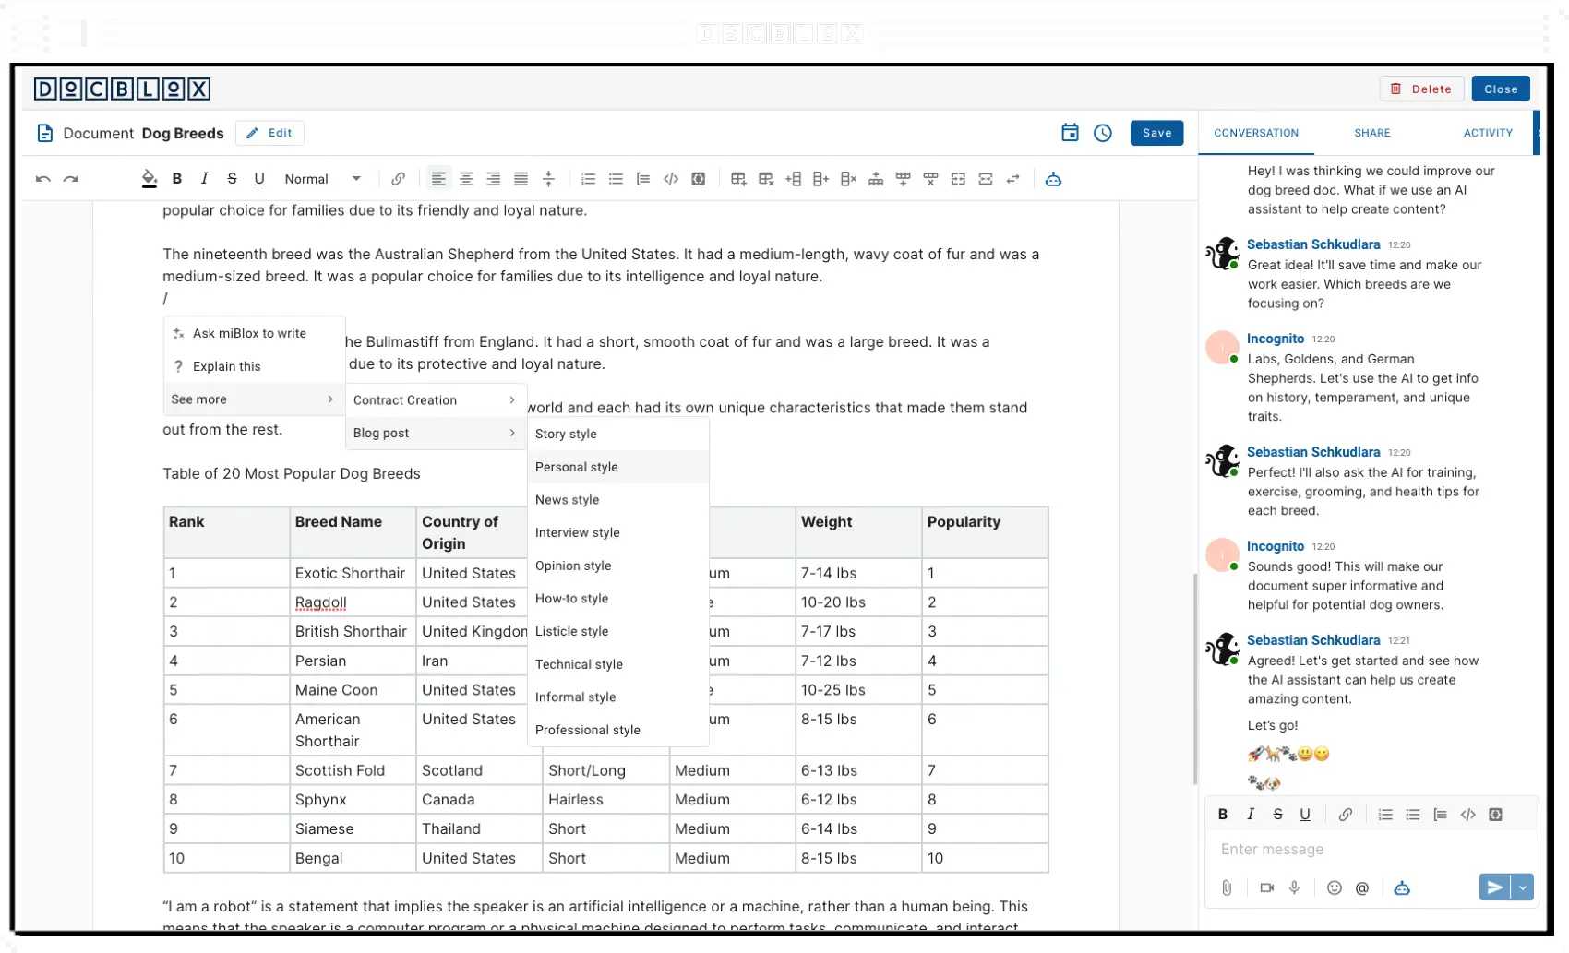Switch to the Activity tab
1569x953 pixels.
click(1488, 133)
